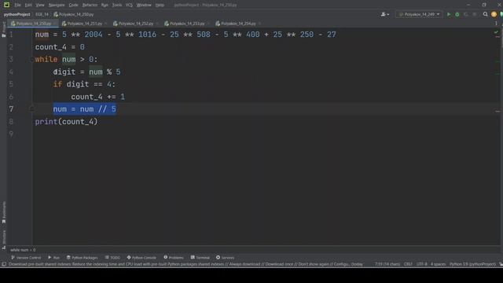The image size is (503, 283).
Task: Click the 'count_4 += 1' statement
Action: 97,97
